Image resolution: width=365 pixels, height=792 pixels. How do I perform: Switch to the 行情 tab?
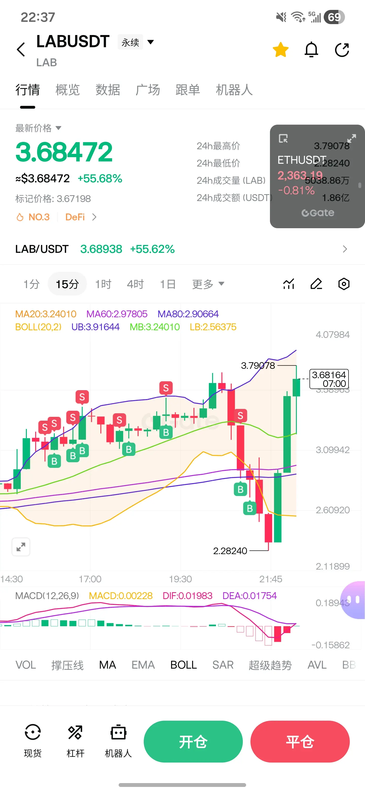click(x=28, y=90)
